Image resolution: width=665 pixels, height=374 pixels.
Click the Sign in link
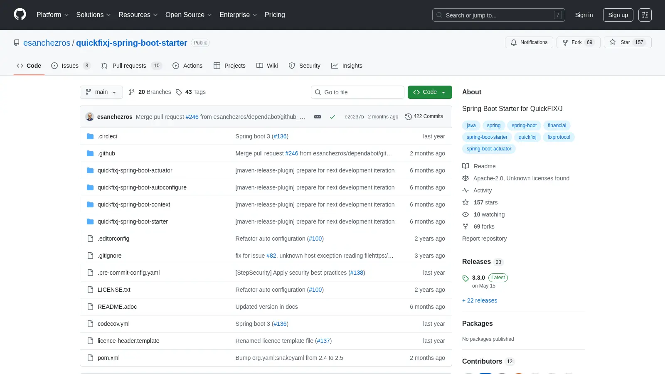584,15
